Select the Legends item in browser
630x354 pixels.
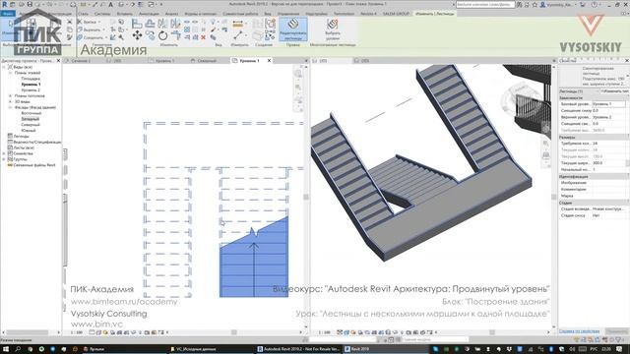(x=22, y=136)
